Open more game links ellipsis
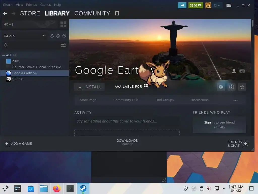This screenshot has height=194, width=258. pyautogui.click(x=235, y=100)
